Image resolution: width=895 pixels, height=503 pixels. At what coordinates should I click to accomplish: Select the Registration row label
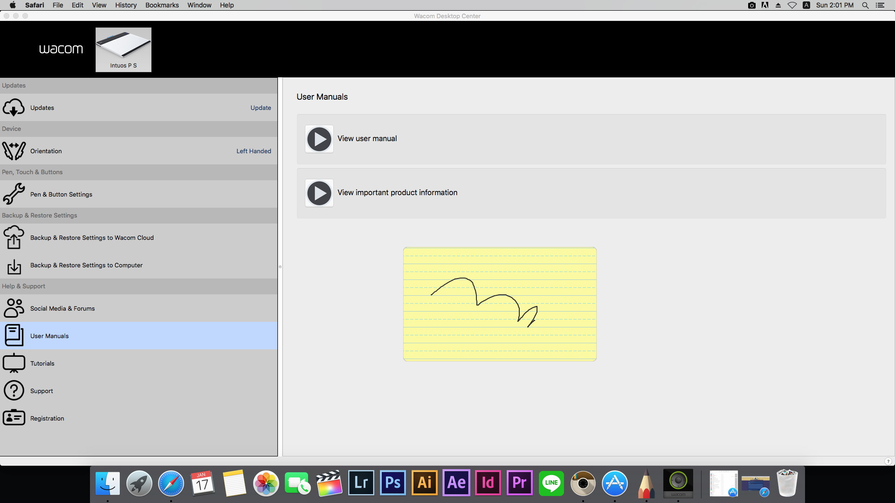coord(47,418)
